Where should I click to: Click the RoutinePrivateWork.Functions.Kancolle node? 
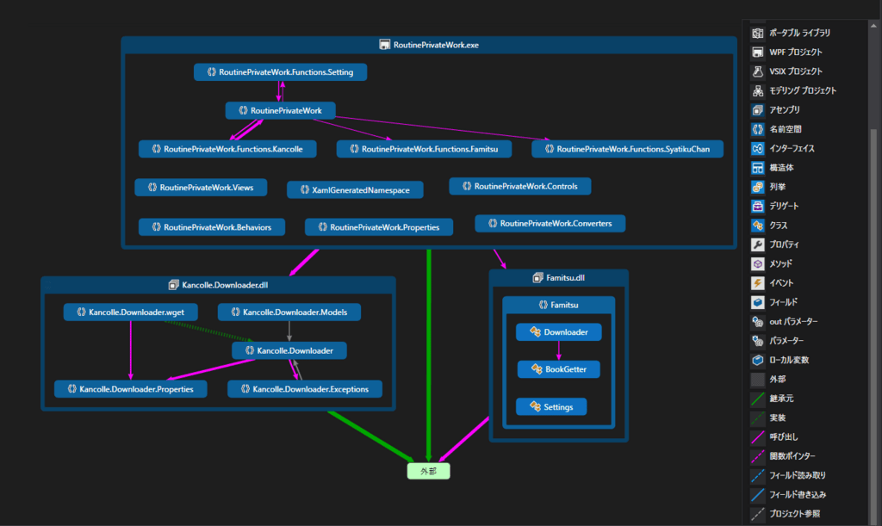pyautogui.click(x=227, y=148)
